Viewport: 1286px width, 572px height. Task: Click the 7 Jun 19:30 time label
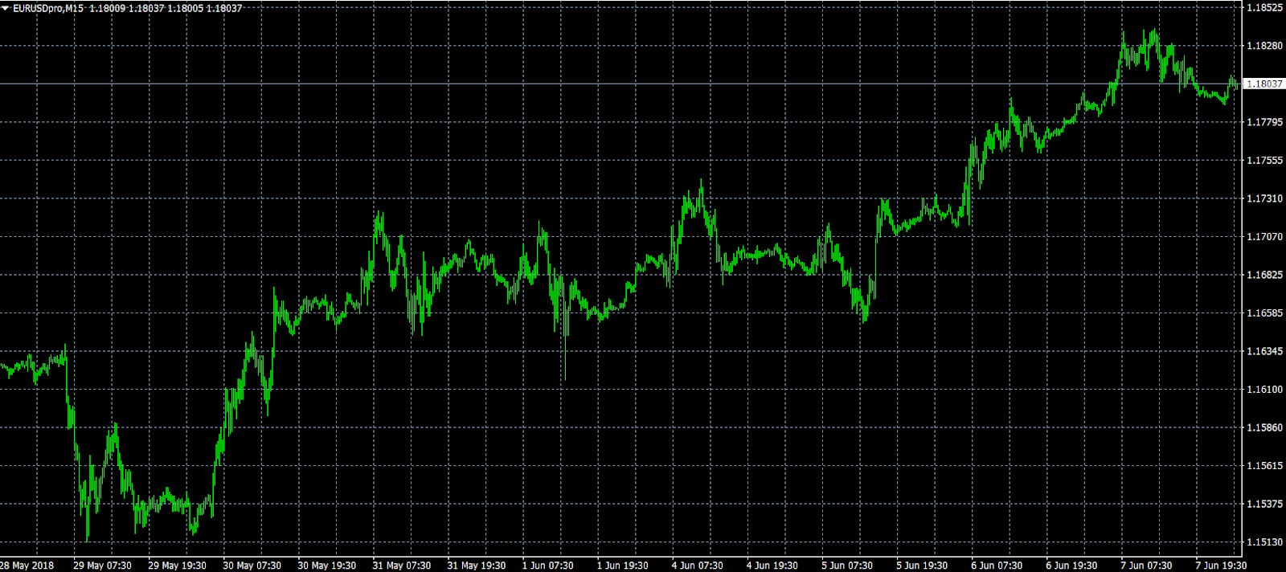[x=1220, y=566]
